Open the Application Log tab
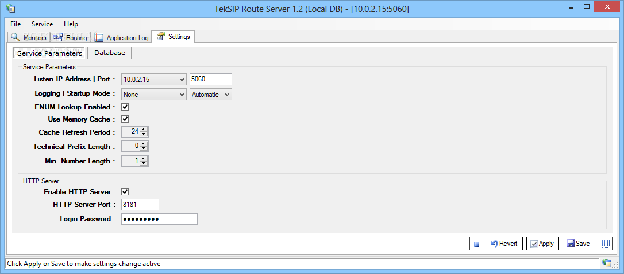 pyautogui.click(x=122, y=38)
